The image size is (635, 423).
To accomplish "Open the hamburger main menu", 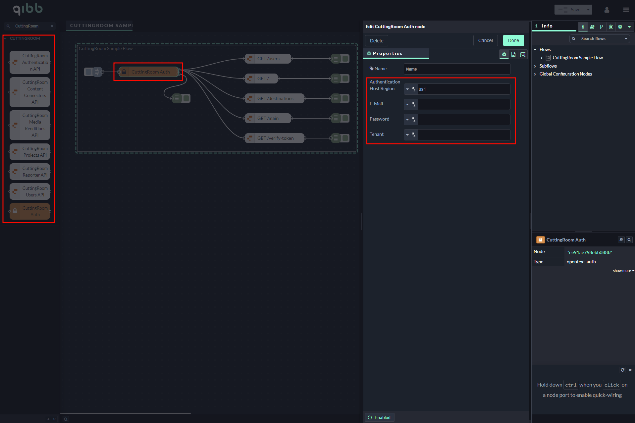I will (x=626, y=10).
